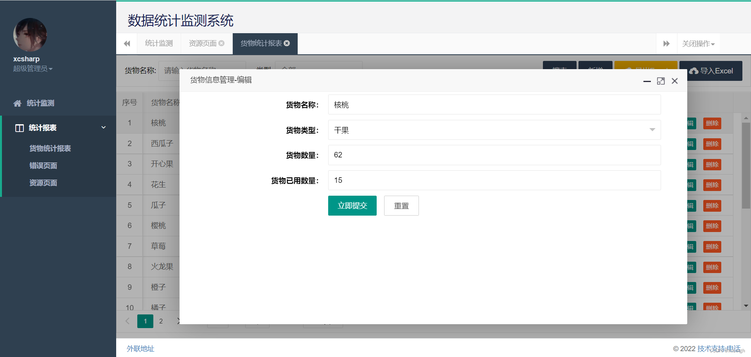The width and height of the screenshot is (751, 357).
Task: Click the 开心果 cell in row 3
Action: coord(162,164)
